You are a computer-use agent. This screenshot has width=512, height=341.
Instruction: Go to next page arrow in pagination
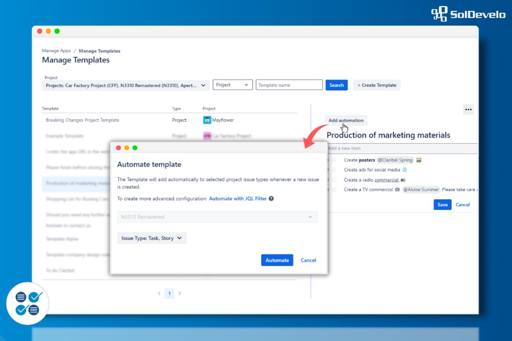(180, 293)
